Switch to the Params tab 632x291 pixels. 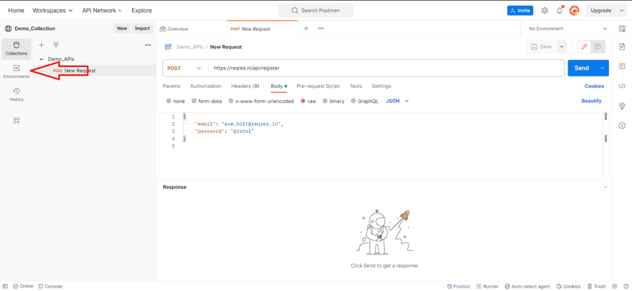(172, 86)
